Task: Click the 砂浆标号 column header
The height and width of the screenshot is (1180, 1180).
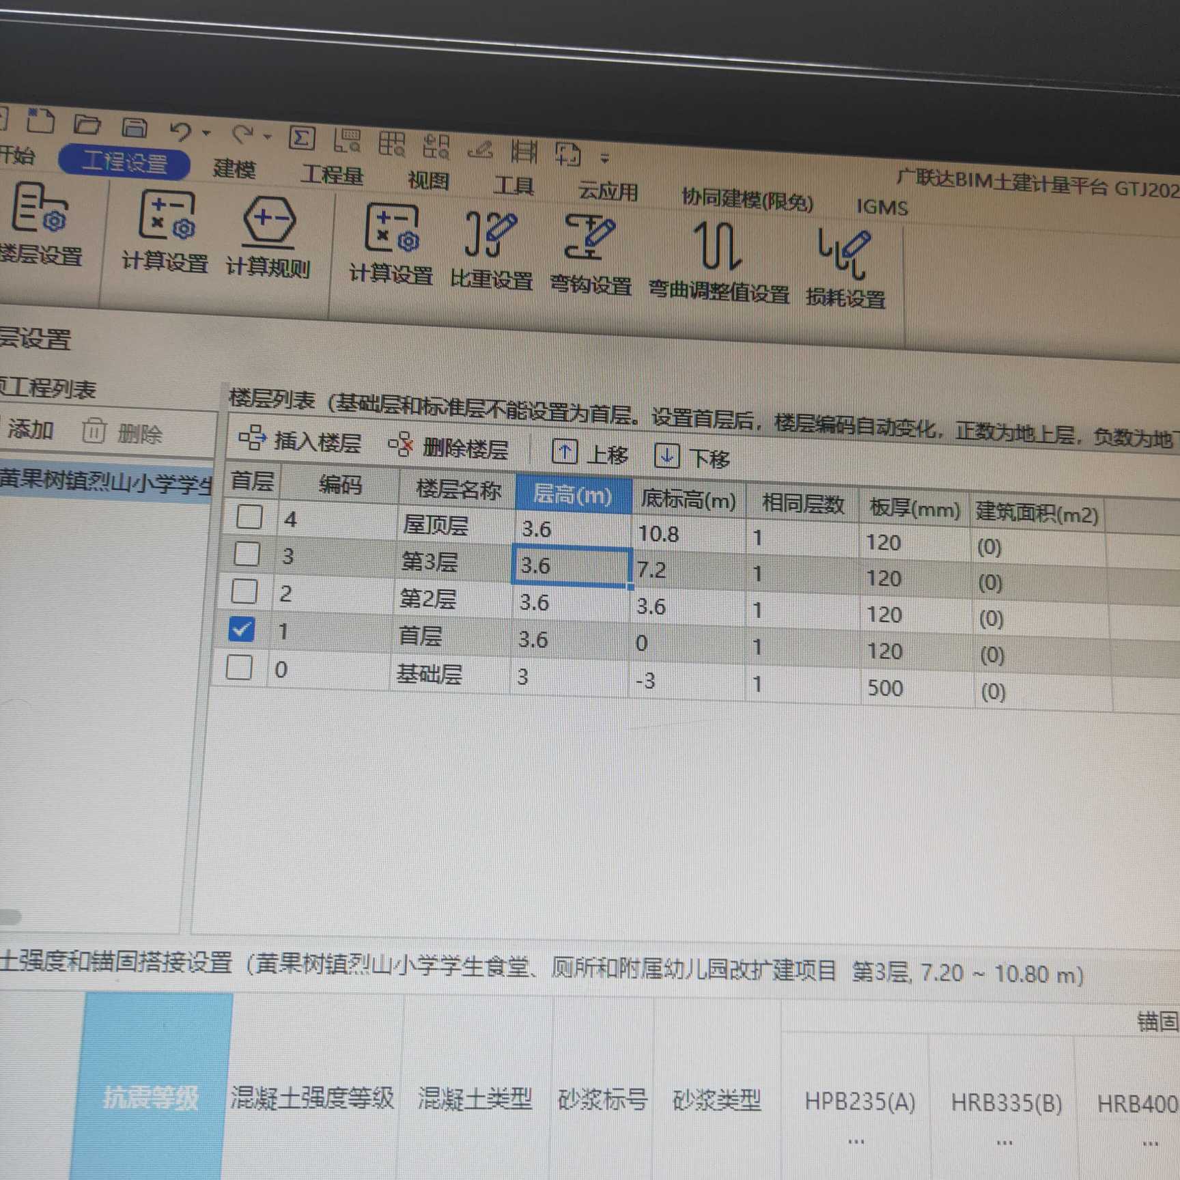Action: (602, 1099)
